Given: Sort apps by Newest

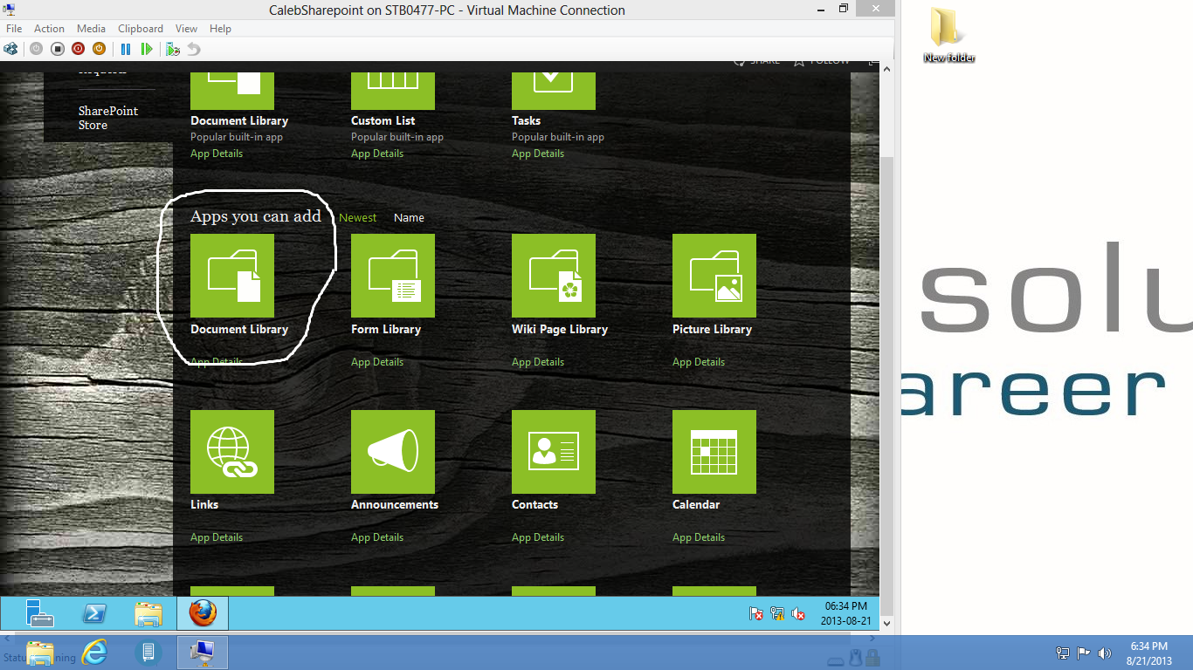Looking at the screenshot, I should click(358, 218).
